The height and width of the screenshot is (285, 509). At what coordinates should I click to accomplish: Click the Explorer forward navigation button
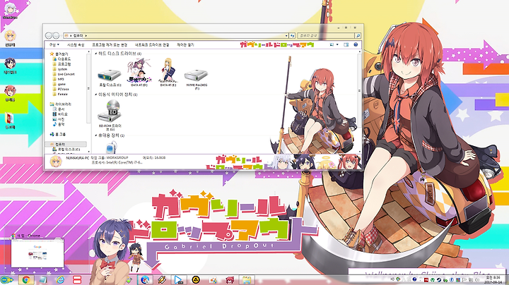[x=56, y=35]
